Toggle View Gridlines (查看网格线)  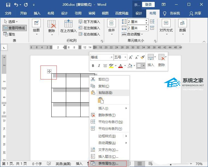coord(14,28)
